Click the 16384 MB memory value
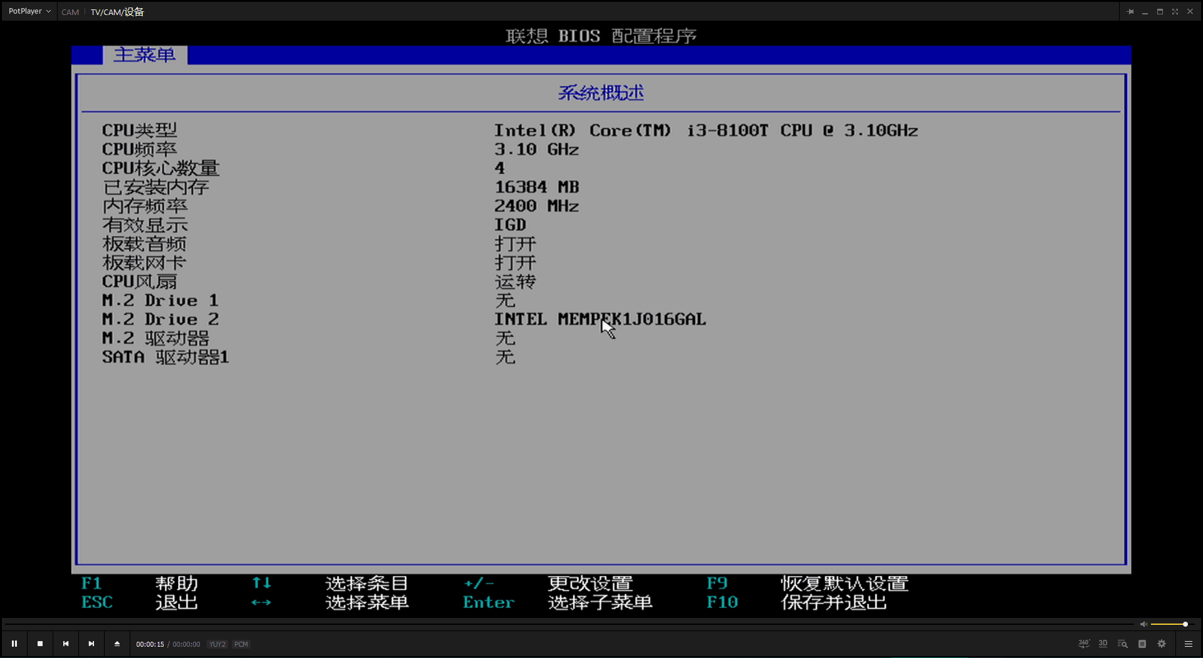 pos(536,187)
